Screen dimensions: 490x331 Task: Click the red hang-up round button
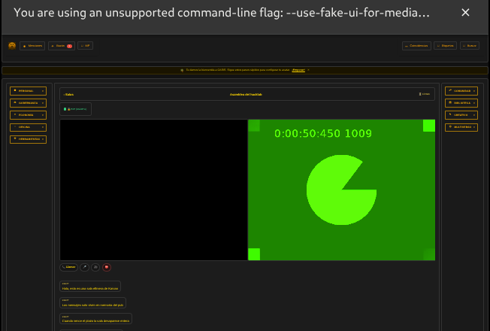point(107,267)
